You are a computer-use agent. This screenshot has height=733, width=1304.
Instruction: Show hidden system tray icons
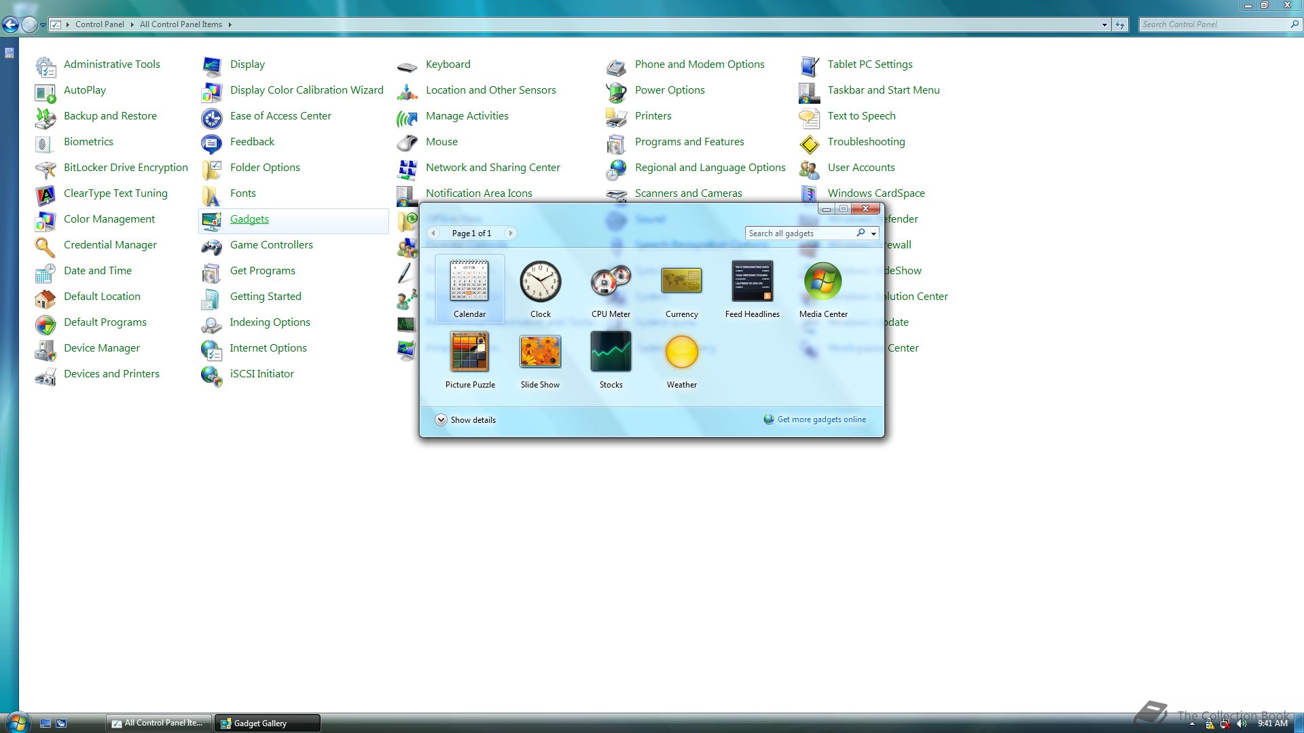click(1192, 724)
